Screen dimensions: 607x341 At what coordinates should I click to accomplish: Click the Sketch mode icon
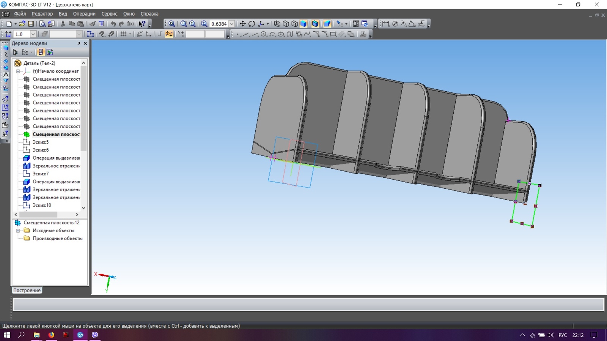pos(90,34)
